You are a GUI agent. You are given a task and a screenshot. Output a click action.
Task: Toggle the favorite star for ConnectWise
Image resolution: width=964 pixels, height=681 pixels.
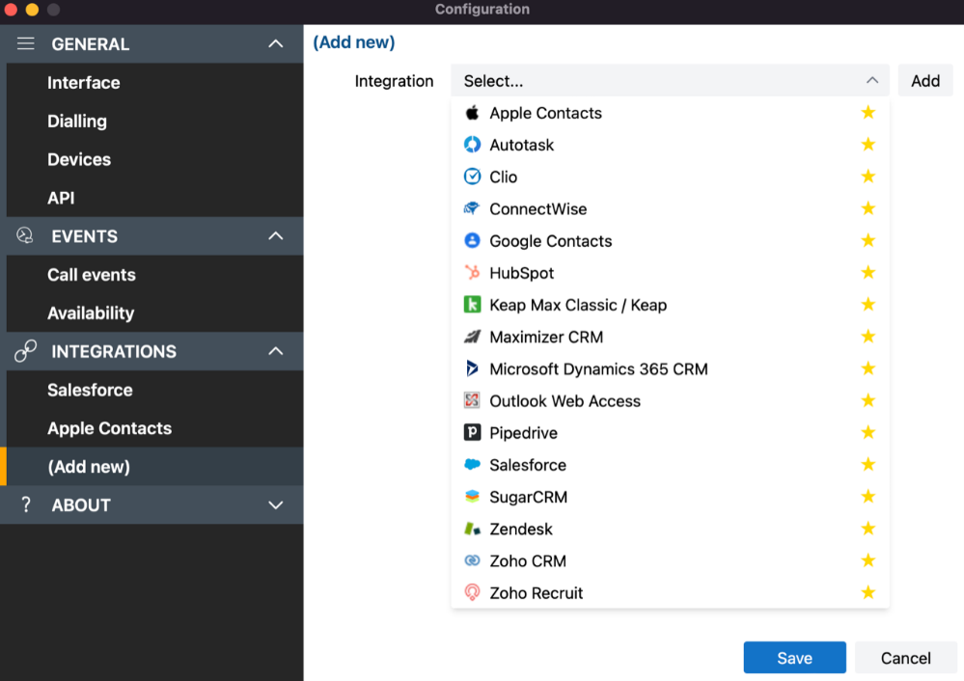pyautogui.click(x=868, y=208)
